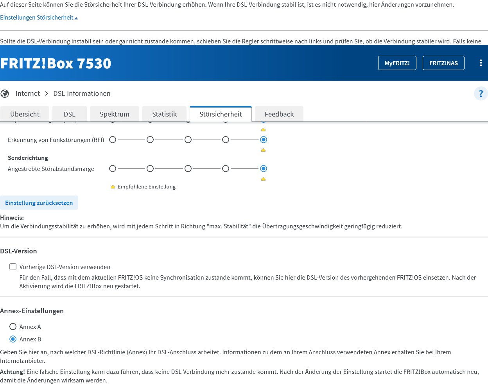
Task: Click the Angestrebte Störabstandsmarge label
Action: (51, 169)
